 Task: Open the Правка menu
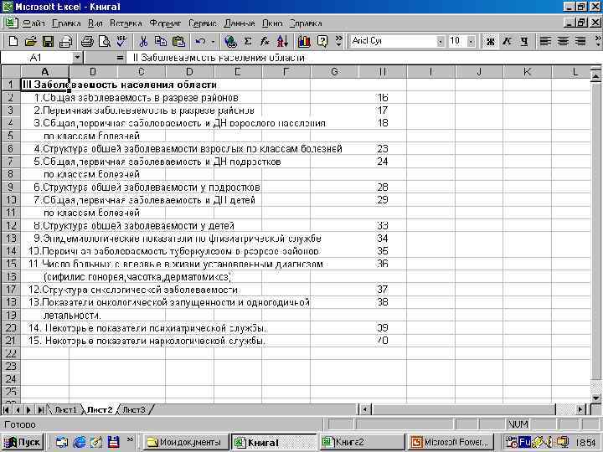point(66,23)
